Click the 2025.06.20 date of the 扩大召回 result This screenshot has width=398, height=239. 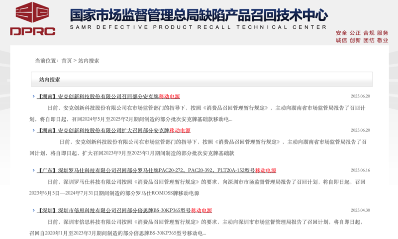(360, 130)
